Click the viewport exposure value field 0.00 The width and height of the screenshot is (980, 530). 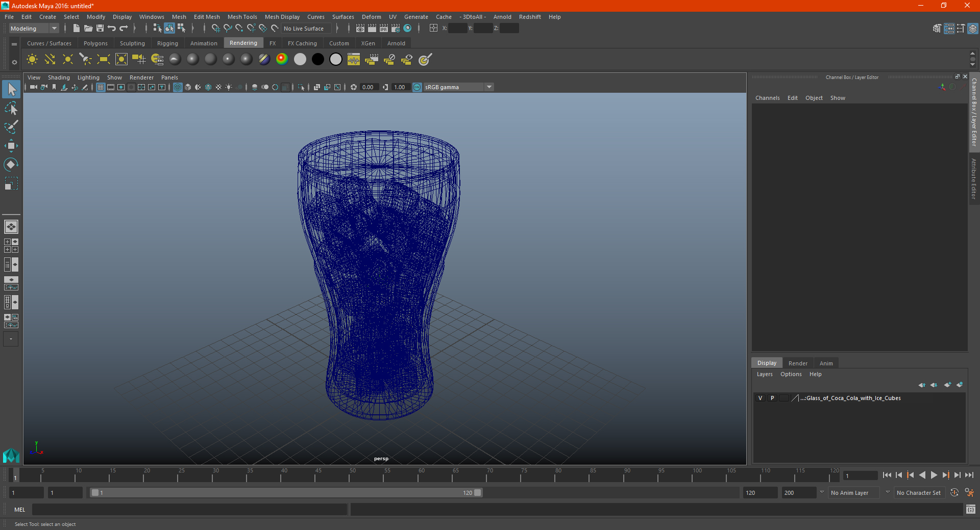tap(369, 87)
